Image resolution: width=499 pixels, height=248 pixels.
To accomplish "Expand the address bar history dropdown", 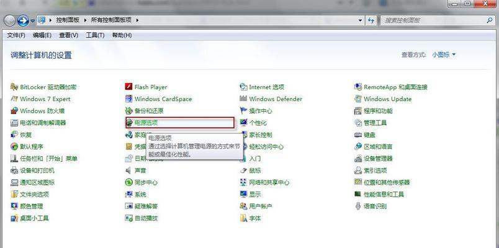I will (x=360, y=20).
